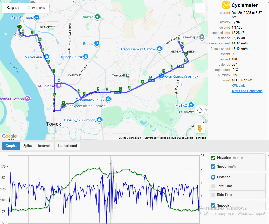
Task: Open the Leaderboard tab
Action: (x=67, y=146)
